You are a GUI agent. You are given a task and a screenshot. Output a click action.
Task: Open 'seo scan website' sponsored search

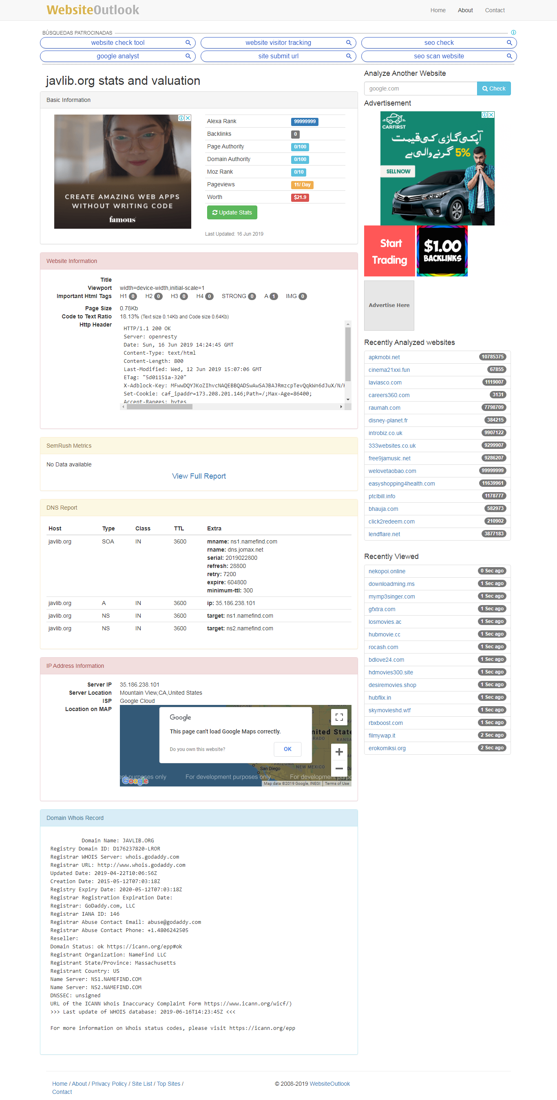click(439, 56)
